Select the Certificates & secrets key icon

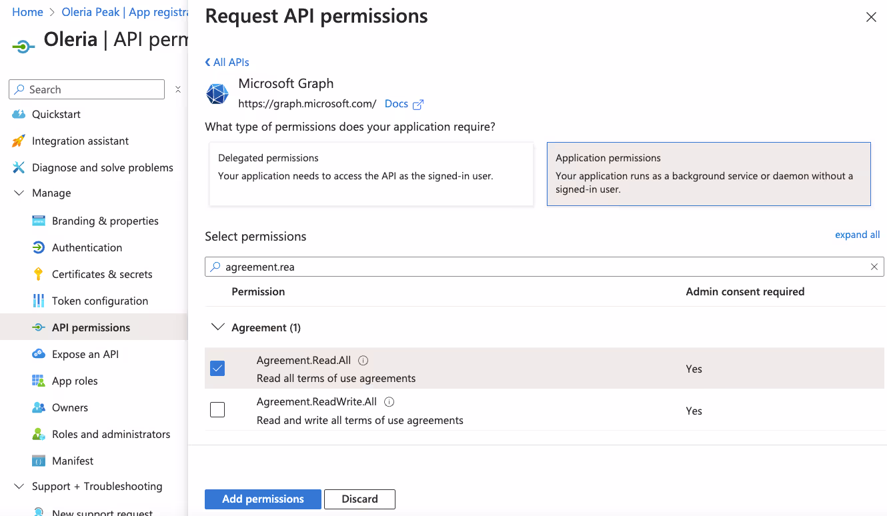39,274
